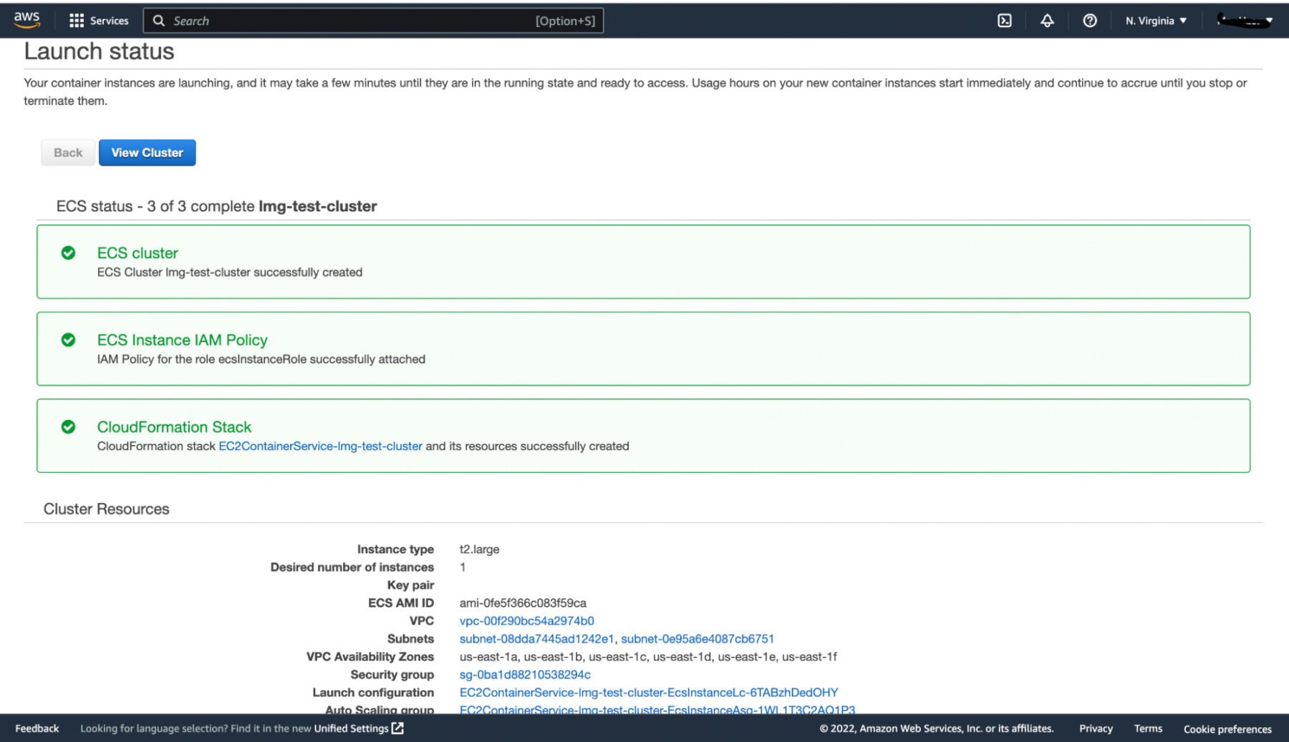Image resolution: width=1289 pixels, height=742 pixels.
Task: Click the ECS Instance IAM Policy checkmark icon
Action: pyautogui.click(x=68, y=340)
